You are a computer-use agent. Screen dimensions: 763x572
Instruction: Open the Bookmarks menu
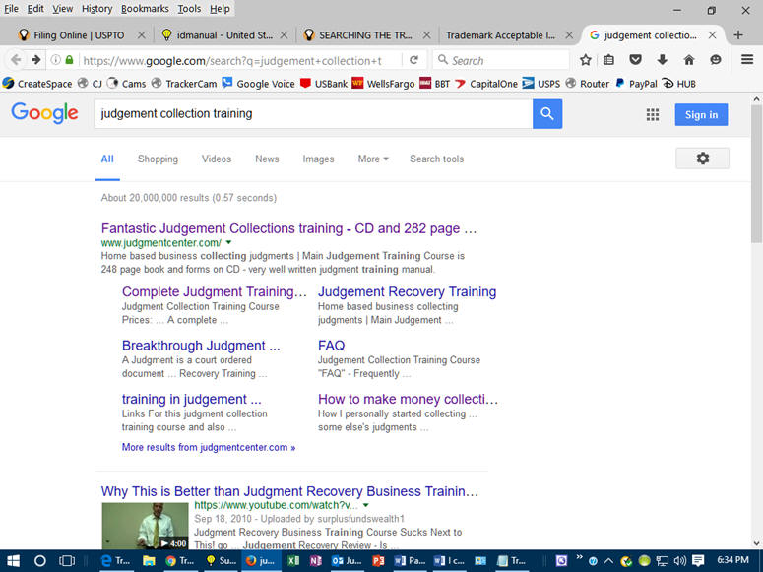145,8
